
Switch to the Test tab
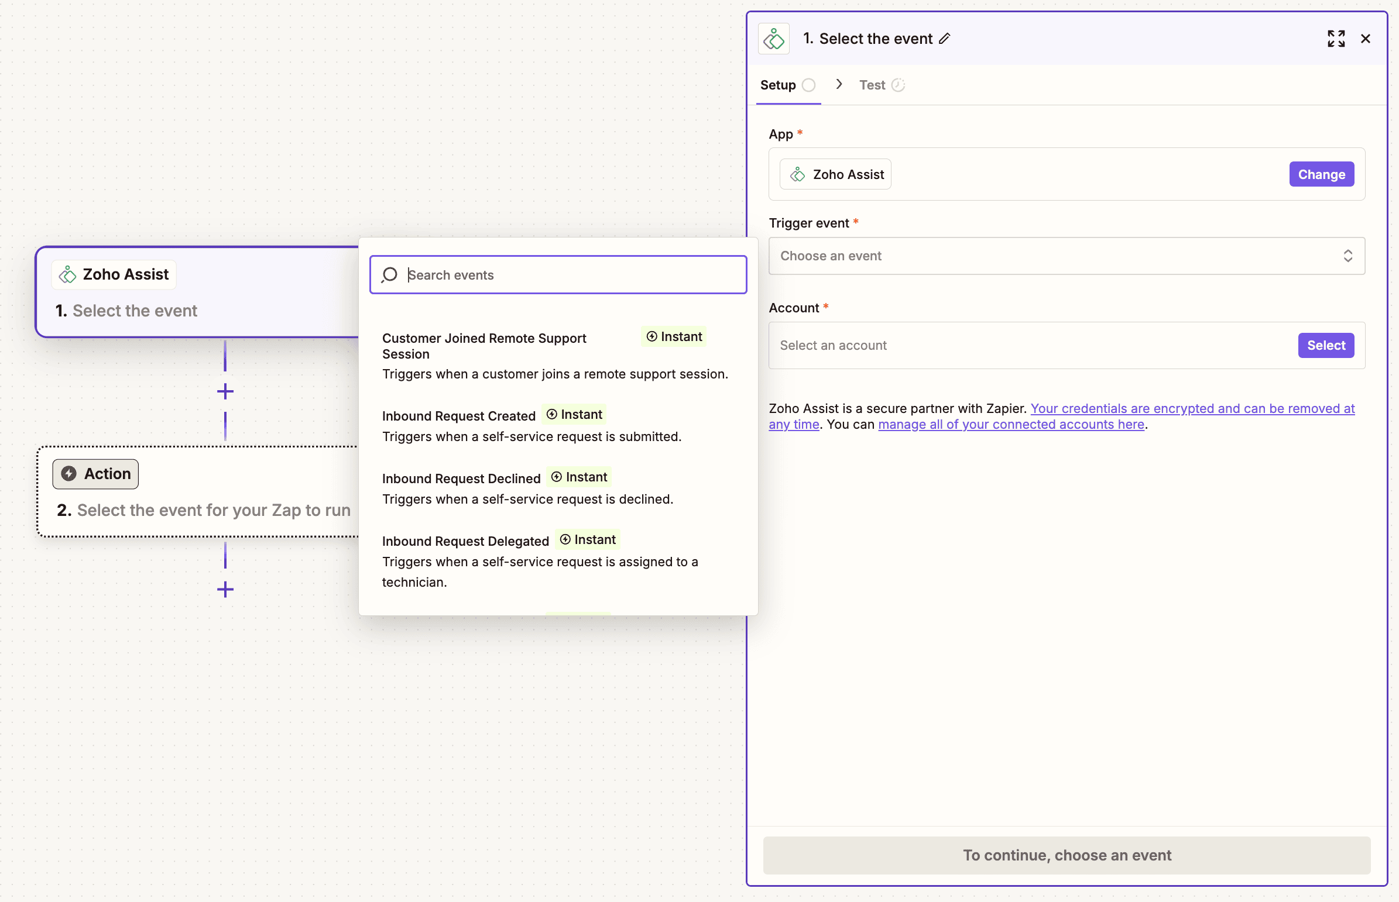[872, 85]
